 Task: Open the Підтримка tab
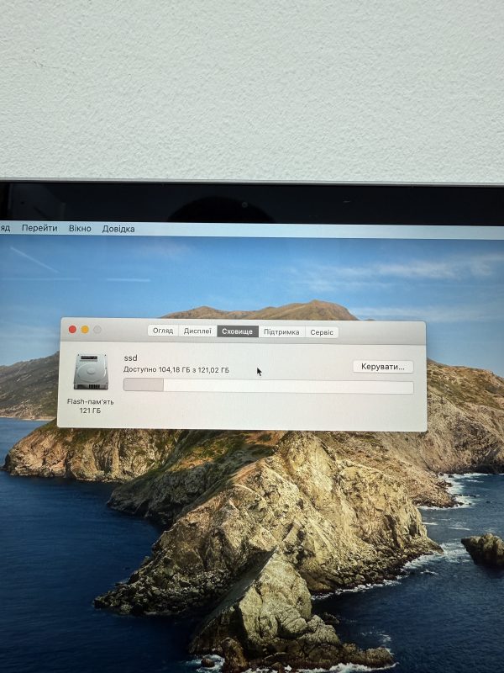tap(281, 331)
